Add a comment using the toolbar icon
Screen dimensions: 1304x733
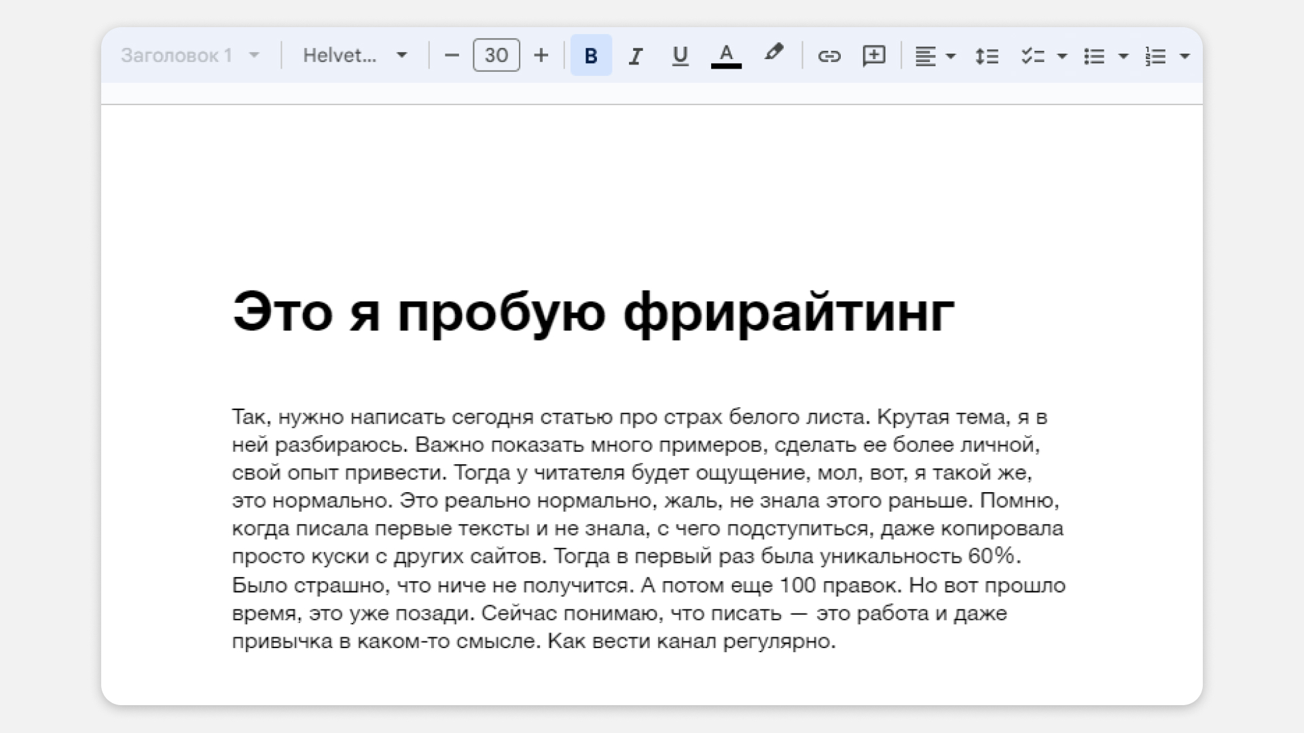(873, 56)
